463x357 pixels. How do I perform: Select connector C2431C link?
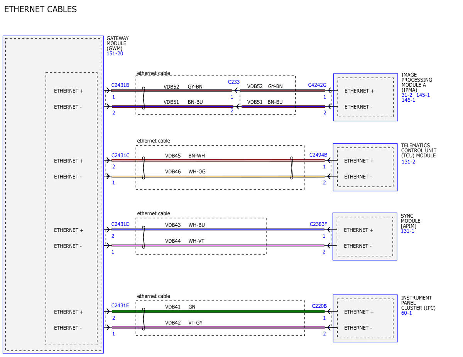click(120, 155)
